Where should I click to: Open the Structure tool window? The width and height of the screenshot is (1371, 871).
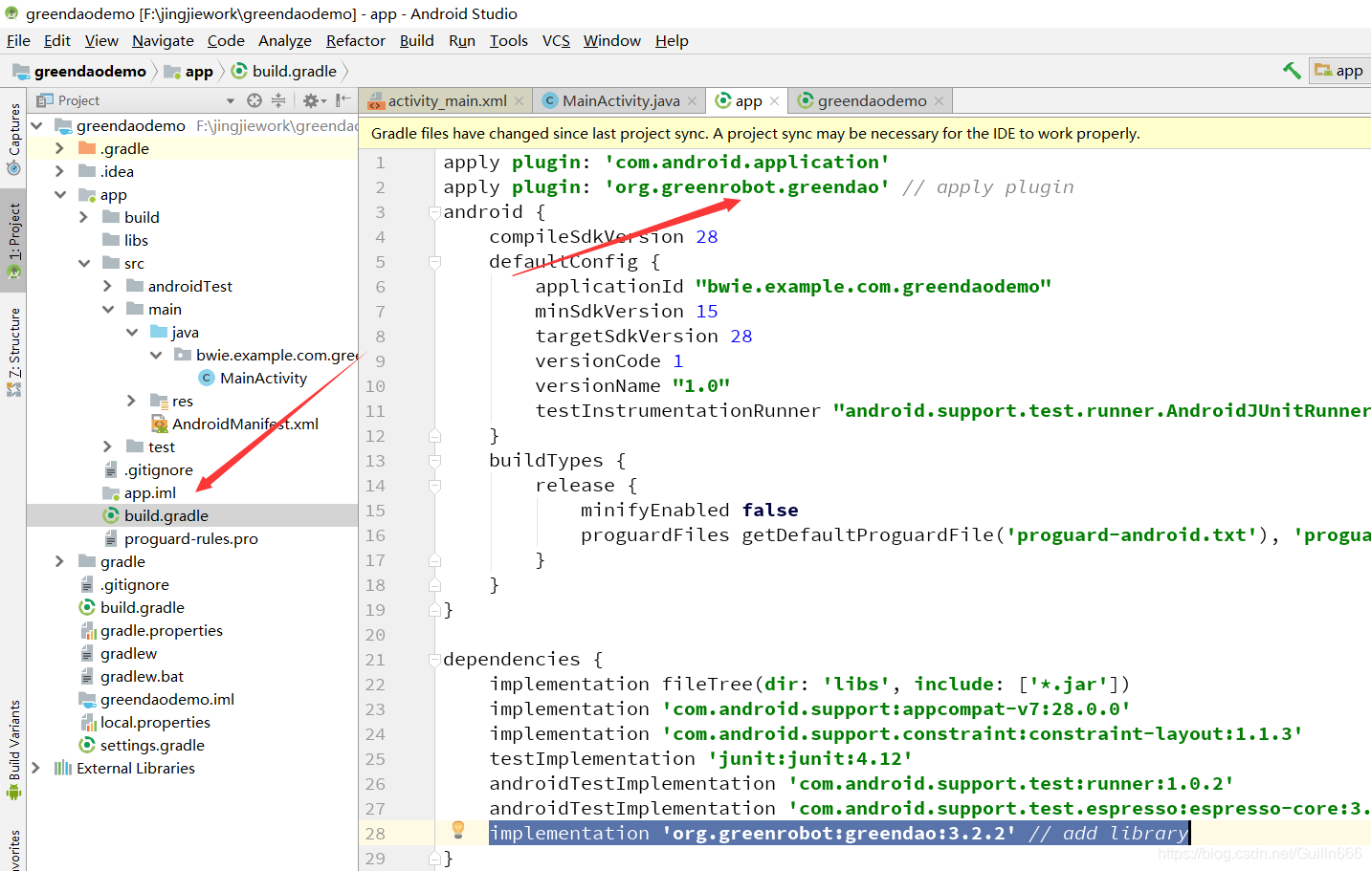tap(13, 350)
